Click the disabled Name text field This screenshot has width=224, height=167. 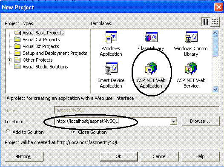click(137, 110)
